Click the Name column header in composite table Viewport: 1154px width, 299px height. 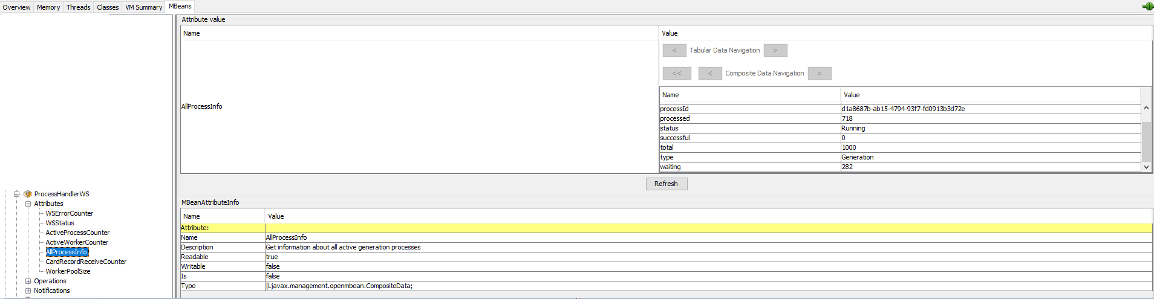tap(749, 95)
